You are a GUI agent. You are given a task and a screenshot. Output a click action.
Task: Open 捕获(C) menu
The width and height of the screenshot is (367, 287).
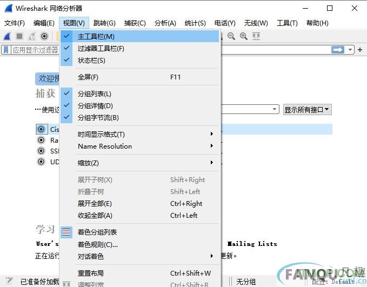pos(135,23)
